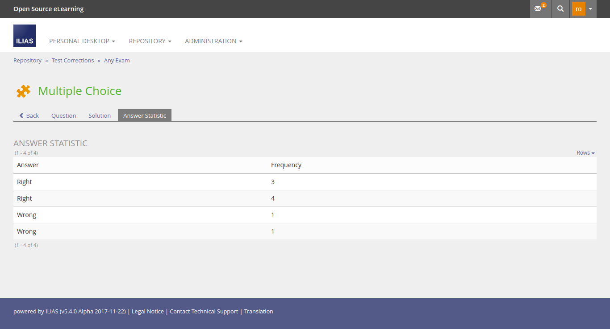Image resolution: width=610 pixels, height=329 pixels.
Task: Expand the user menu caret
Action: pos(590,9)
